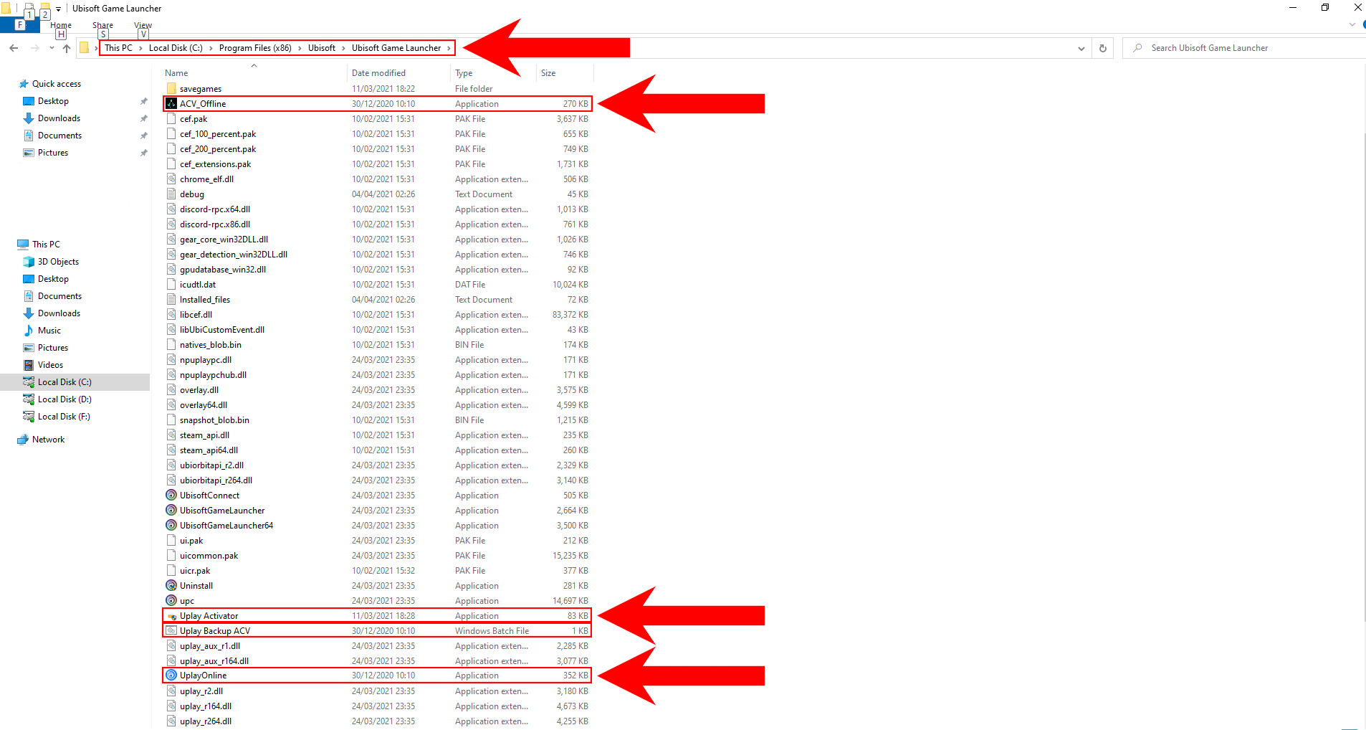The height and width of the screenshot is (730, 1366).
Task: Open the Music folder in sidebar
Action: tap(49, 331)
